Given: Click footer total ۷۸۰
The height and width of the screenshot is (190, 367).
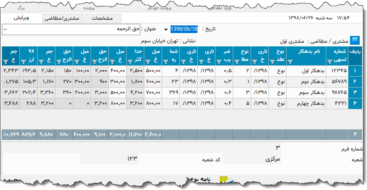Looking at the screenshot, I should tap(64, 135).
